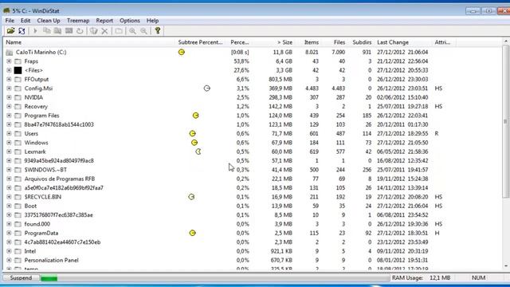The width and height of the screenshot is (510, 287).
Task: Click the Refresh All toolbar icon
Action: pos(22,31)
